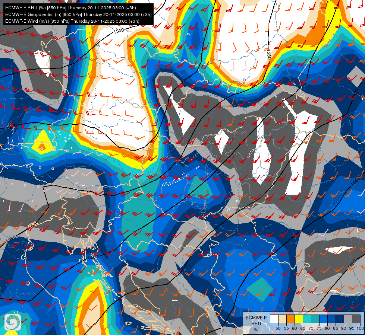Image resolution: width=365 pixels, height=335 pixels.
Task: Click the legend tick value 80
Action: coord(327,329)
